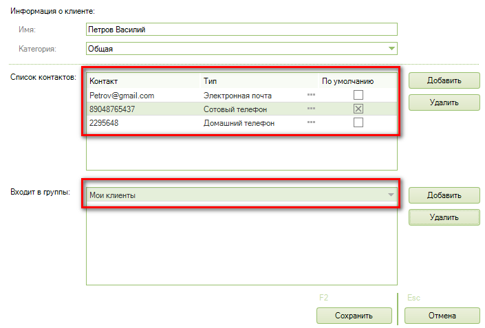Click the По умолчанию column header
Screen dimensions: 485x328
pyautogui.click(x=347, y=81)
